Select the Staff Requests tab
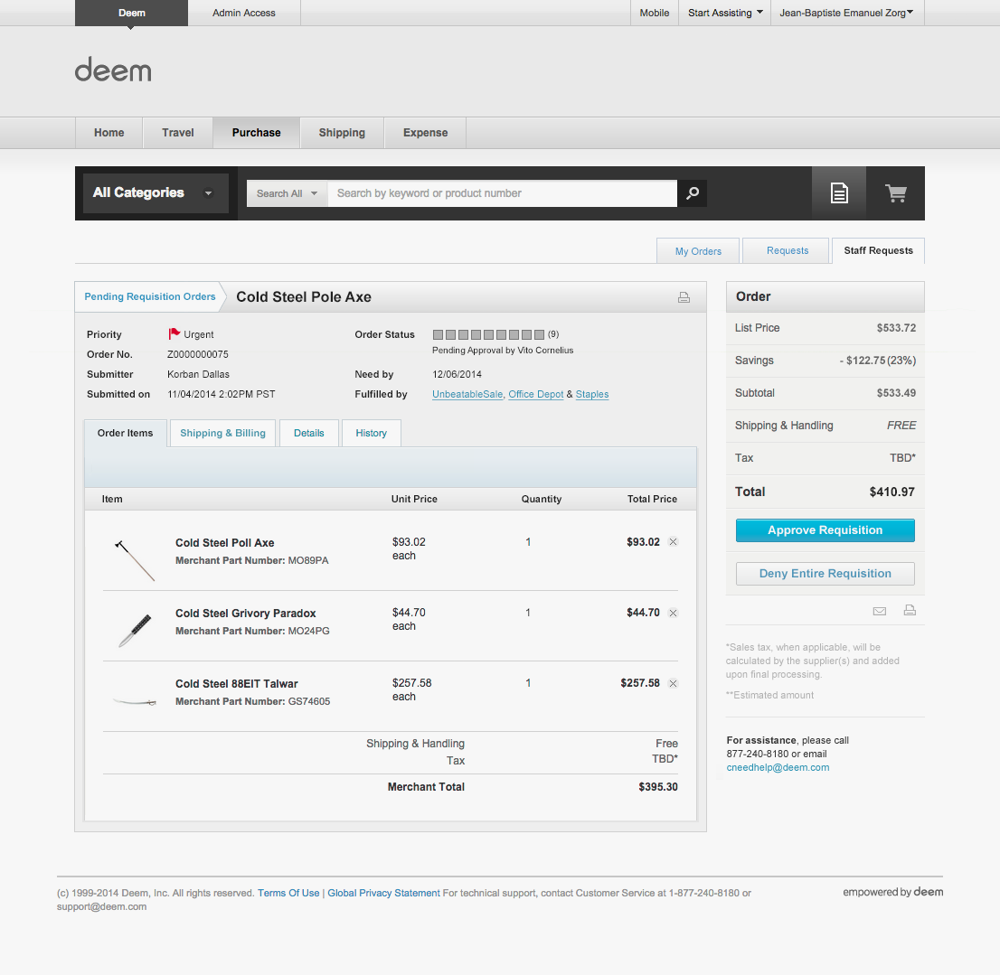 [x=878, y=250]
